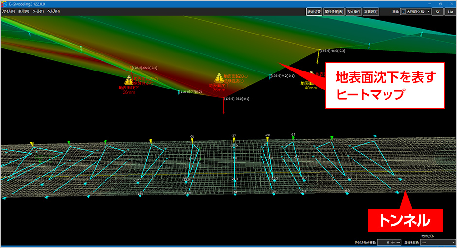Image resolution: width=457 pixels, height=248 pixels.
Task: Open the ツール(T) menu
Action: [38, 11]
